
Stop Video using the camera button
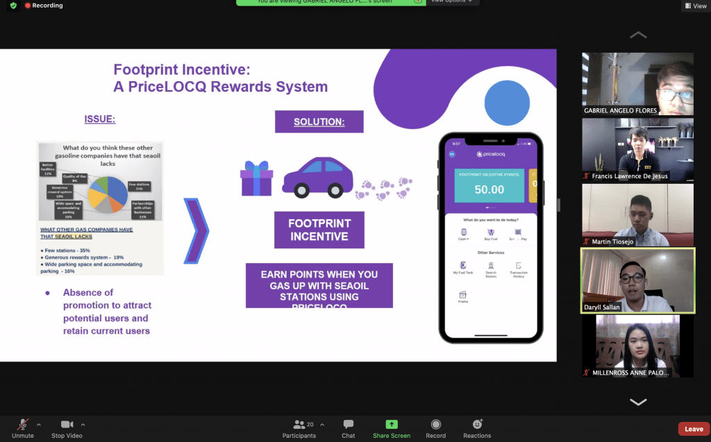click(x=67, y=429)
